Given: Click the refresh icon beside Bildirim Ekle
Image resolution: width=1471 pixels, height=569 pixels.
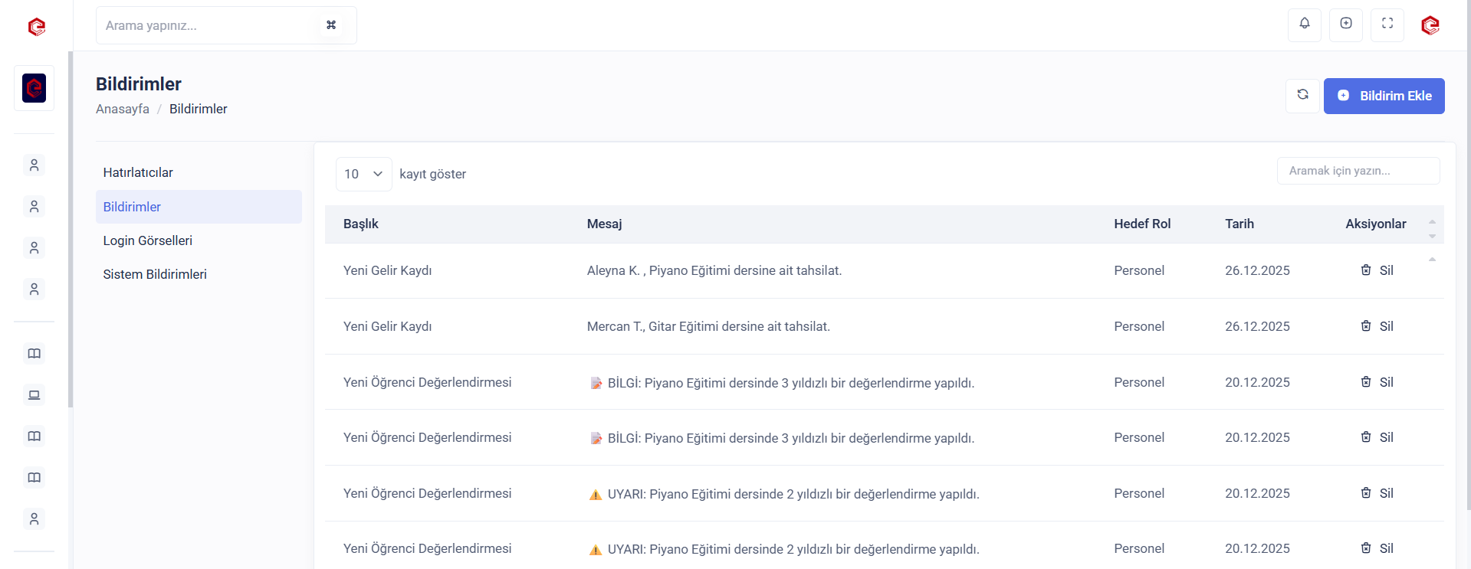Looking at the screenshot, I should tap(1302, 96).
